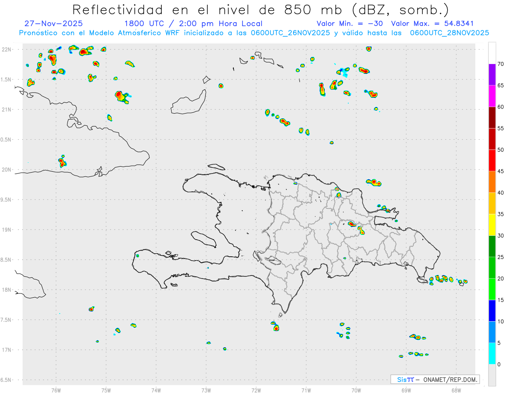Click the colorbar tick label "55"
Screen dimensions: 512x396
pyautogui.click(x=500, y=128)
